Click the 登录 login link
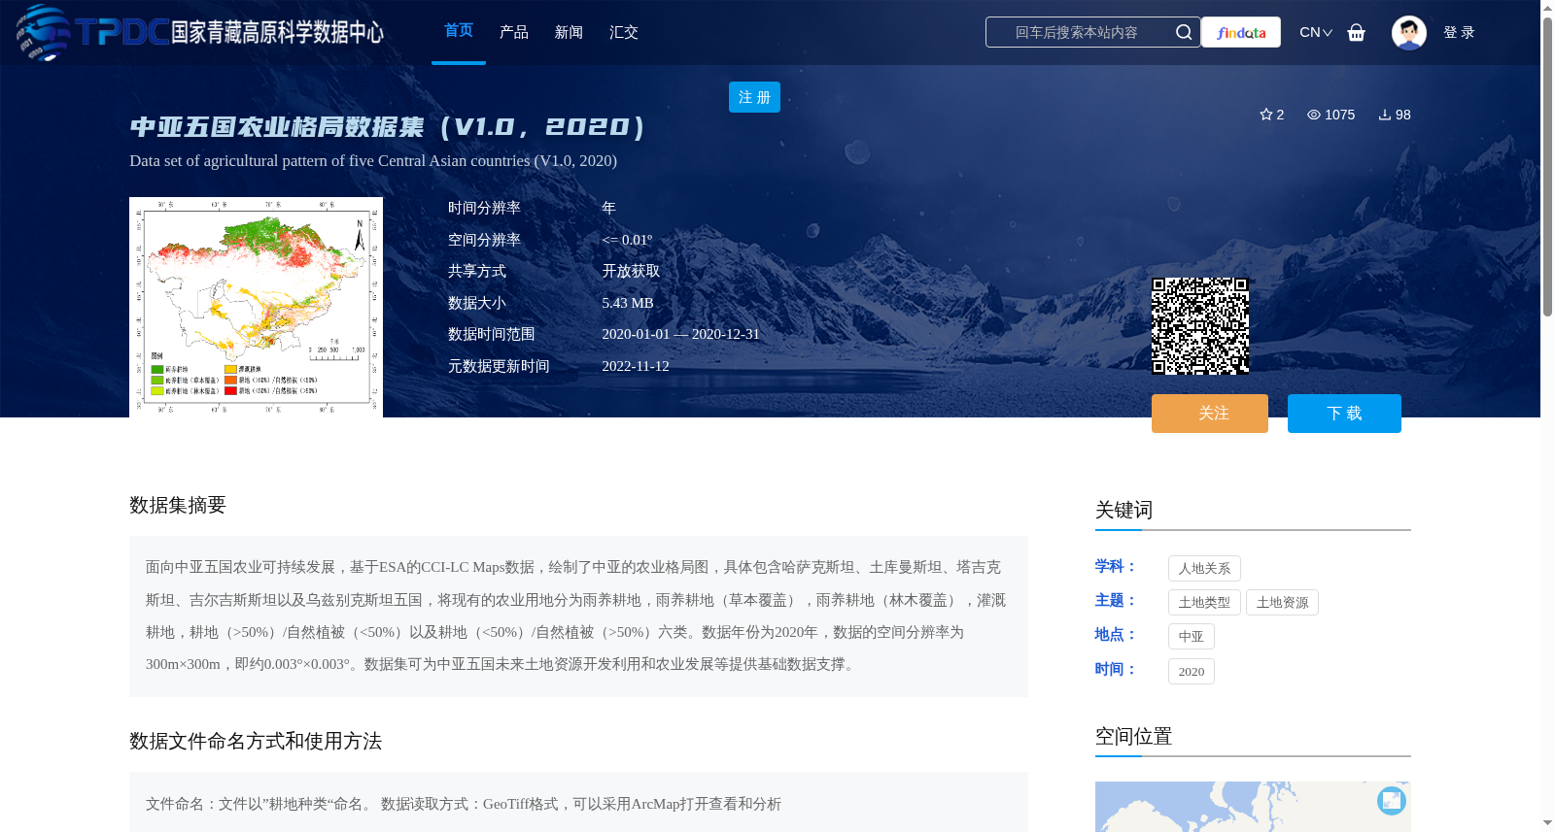 1459,32
